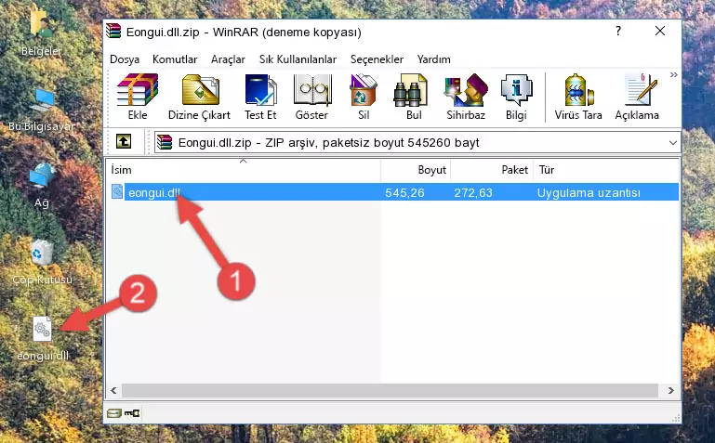
Task: Open the Araçlar menu
Action: [x=228, y=59]
